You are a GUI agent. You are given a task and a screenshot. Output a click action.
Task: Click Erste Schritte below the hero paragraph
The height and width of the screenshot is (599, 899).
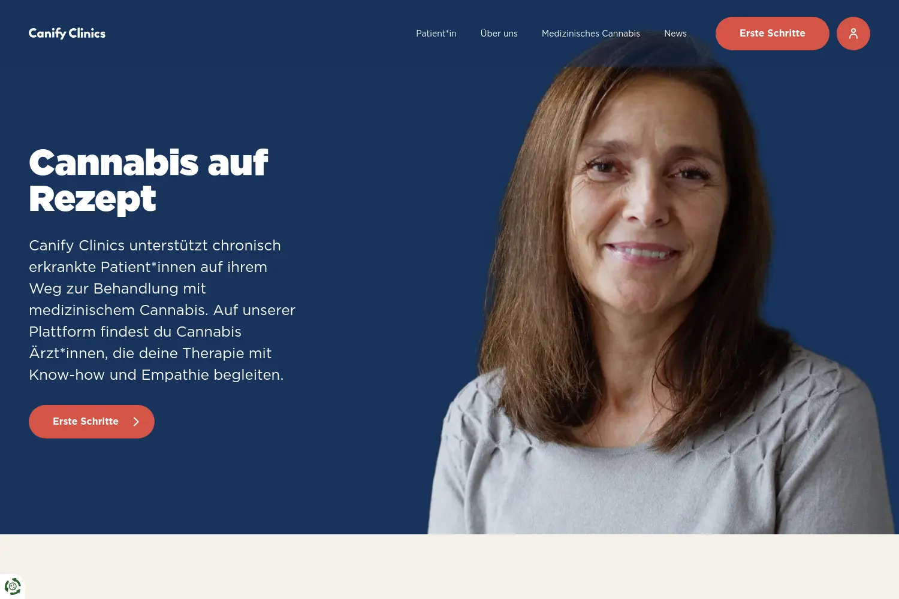coord(92,422)
